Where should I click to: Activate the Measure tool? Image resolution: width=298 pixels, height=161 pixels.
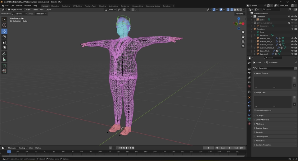click(4, 59)
